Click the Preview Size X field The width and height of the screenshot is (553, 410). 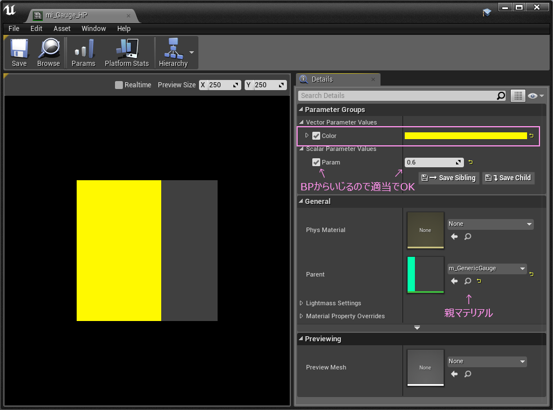pyautogui.click(x=220, y=85)
